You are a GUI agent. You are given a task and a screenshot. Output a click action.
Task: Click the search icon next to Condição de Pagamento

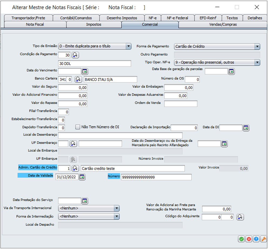[75, 55]
